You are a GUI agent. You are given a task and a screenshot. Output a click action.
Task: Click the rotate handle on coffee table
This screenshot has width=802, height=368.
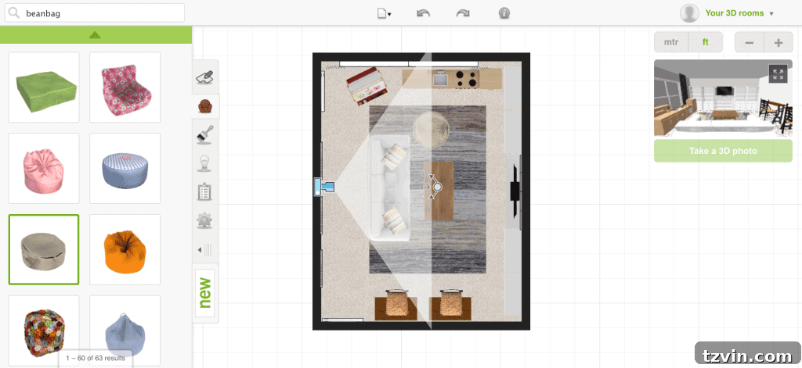(436, 188)
